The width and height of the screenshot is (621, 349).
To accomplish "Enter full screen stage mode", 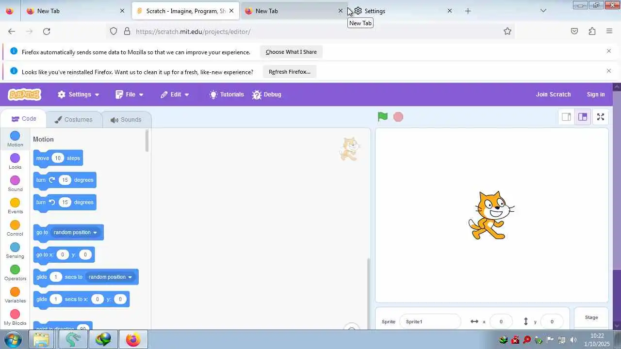I will [x=601, y=117].
